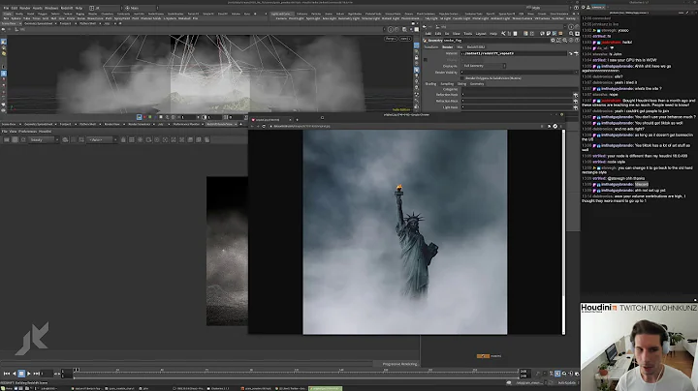Click the Material path input field
Viewport: 698px width, 391px height.
504,54
